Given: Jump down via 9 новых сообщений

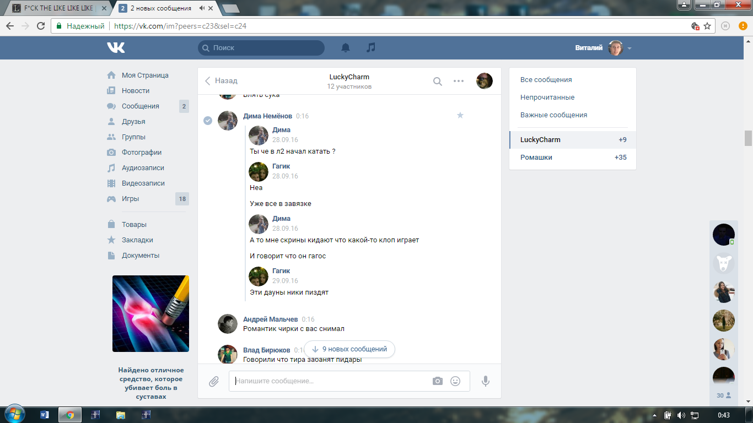Looking at the screenshot, I should coord(349,349).
